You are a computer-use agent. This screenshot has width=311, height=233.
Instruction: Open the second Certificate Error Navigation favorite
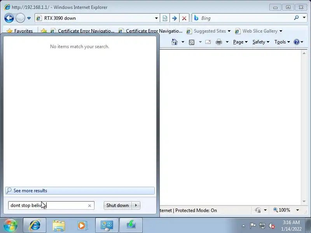point(150,31)
